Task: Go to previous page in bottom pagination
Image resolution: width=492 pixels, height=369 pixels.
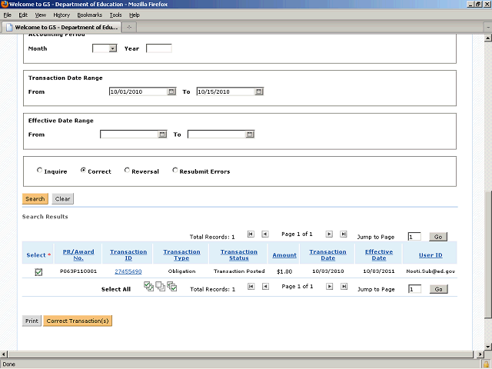Action: pyautogui.click(x=264, y=287)
